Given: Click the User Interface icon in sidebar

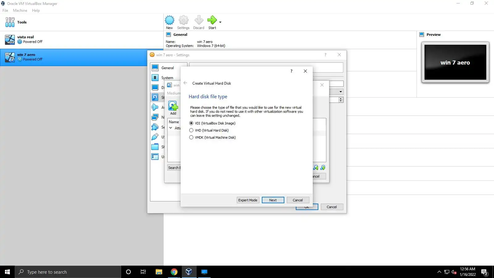Looking at the screenshot, I should click(x=155, y=157).
